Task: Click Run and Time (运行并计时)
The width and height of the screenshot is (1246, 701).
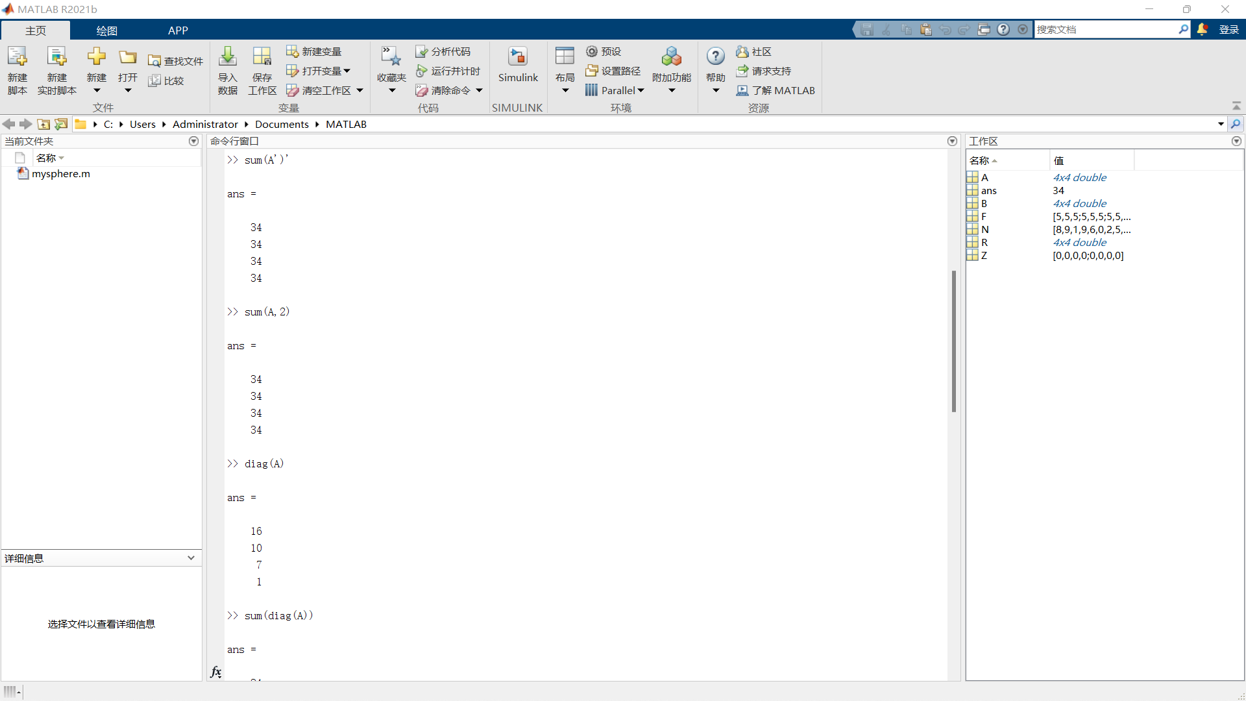Action: click(x=448, y=71)
